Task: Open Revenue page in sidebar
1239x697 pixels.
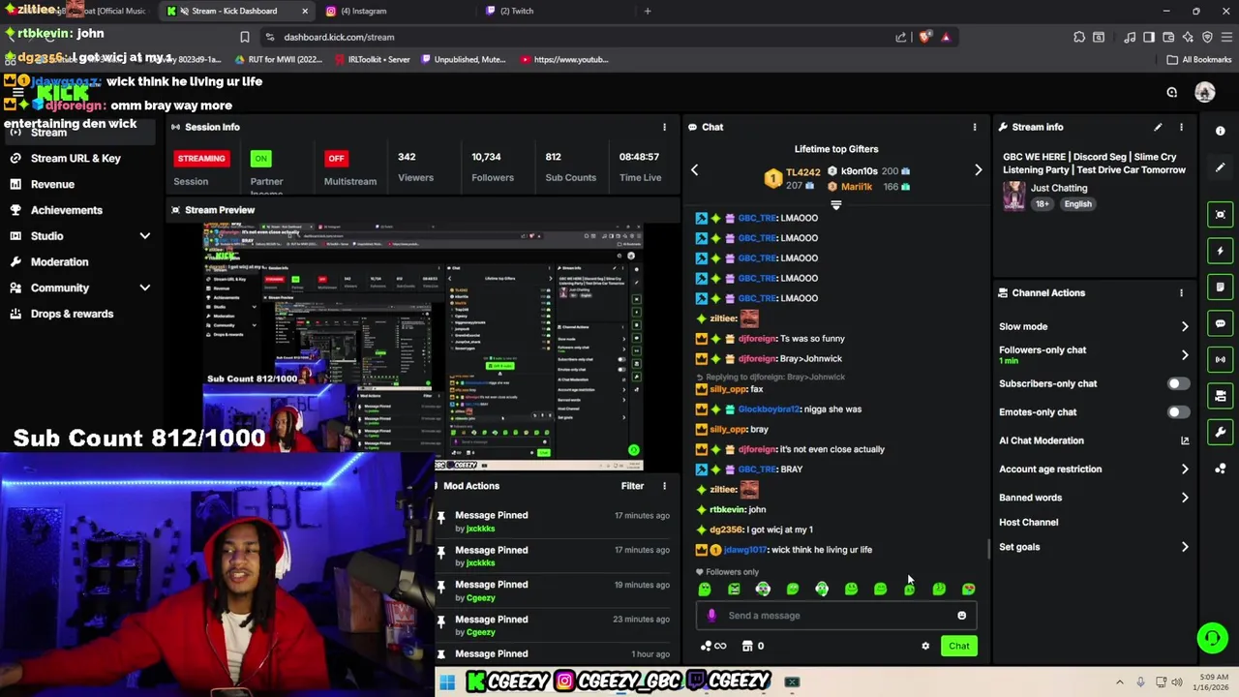Action: (52, 184)
